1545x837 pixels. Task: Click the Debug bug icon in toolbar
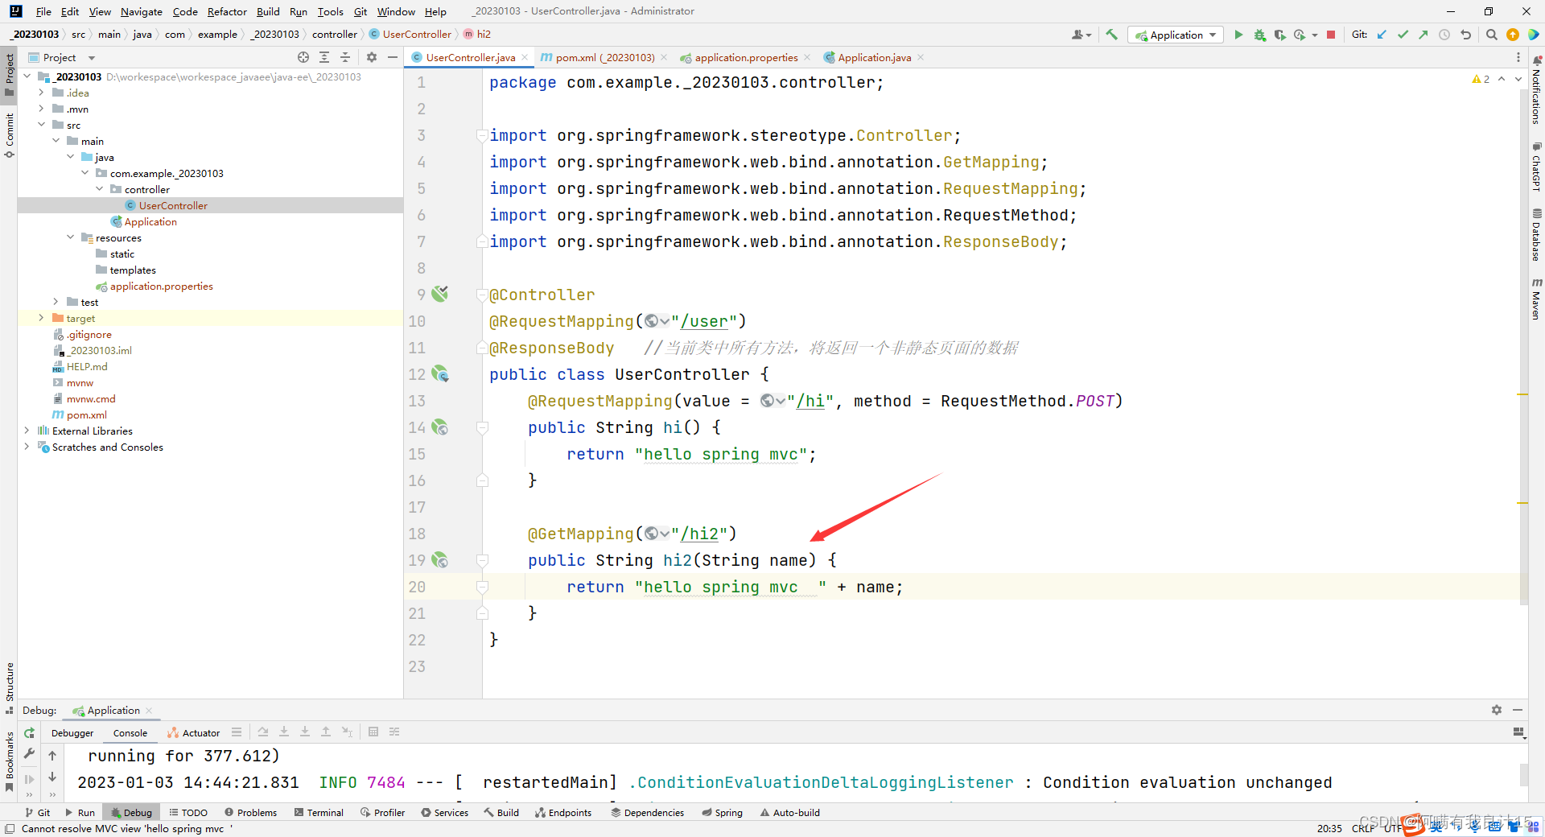click(1259, 35)
